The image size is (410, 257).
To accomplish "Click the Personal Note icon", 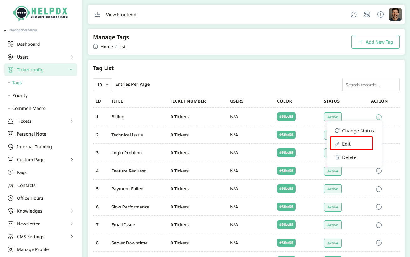I will (11, 134).
